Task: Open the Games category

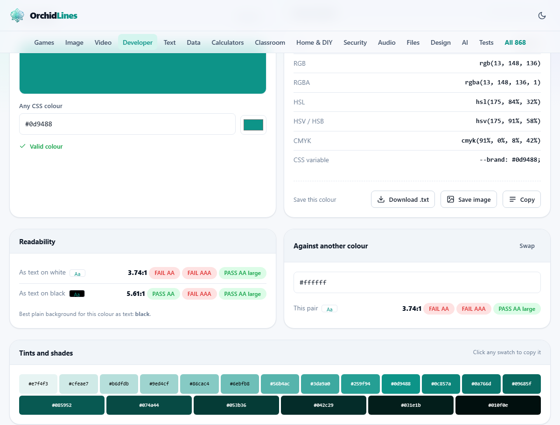Action: pos(44,42)
